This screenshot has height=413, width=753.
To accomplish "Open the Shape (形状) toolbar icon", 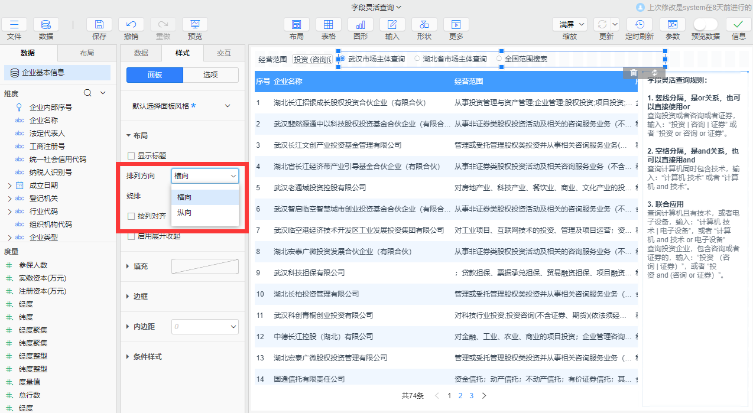I will tap(424, 25).
